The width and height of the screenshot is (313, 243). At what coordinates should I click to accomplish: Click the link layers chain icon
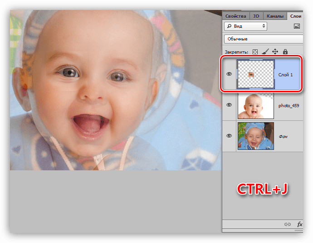[288, 224]
